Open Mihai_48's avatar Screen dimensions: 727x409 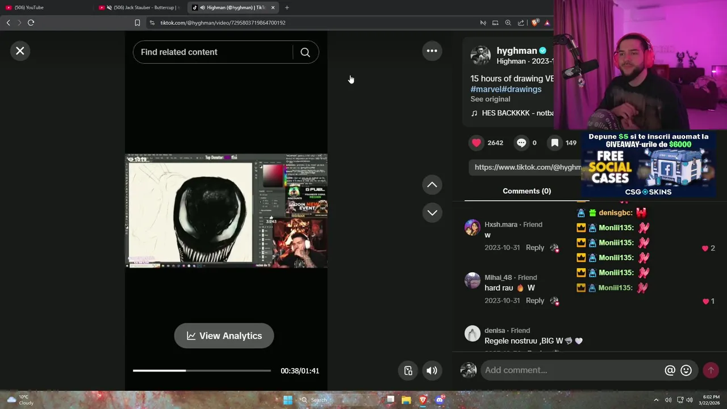[473, 281]
